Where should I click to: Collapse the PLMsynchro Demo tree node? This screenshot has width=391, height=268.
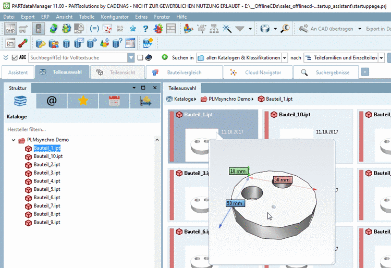pyautogui.click(x=14, y=140)
